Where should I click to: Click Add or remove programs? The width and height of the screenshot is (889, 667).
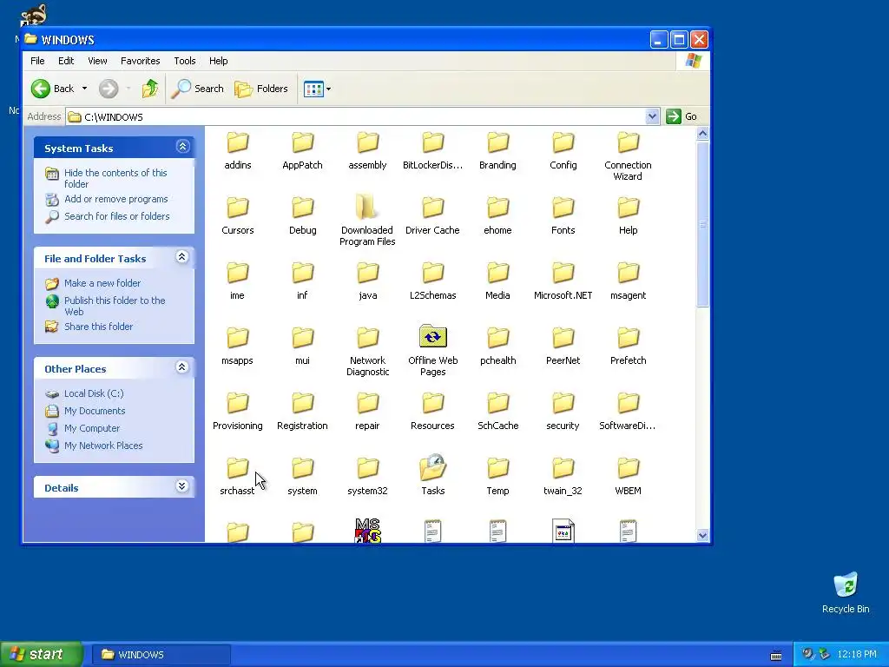pos(115,199)
